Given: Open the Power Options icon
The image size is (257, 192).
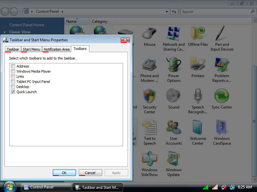Looking at the screenshot, I should coord(173,66).
